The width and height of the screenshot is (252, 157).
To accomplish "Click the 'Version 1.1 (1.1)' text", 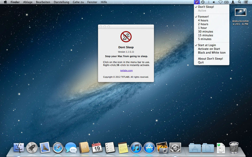I will (x=126, y=52).
